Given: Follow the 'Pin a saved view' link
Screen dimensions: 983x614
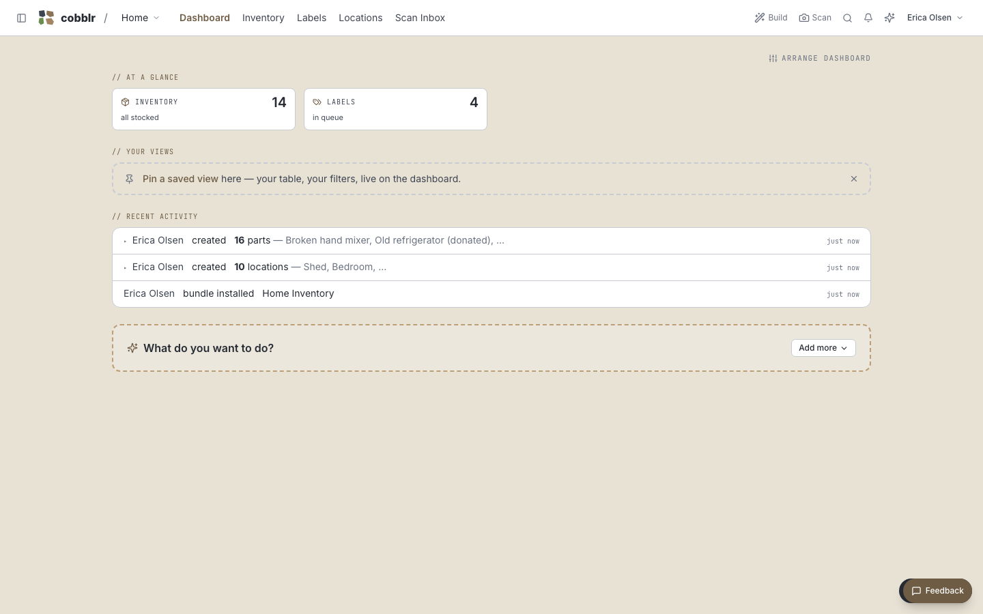Looking at the screenshot, I should 180,179.
